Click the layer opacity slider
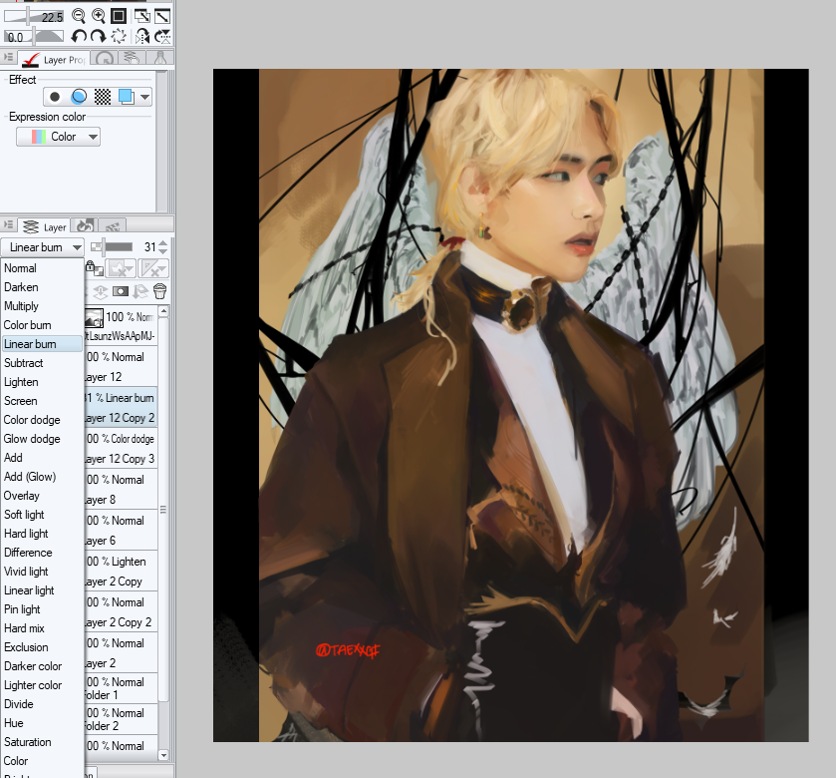Image resolution: width=836 pixels, height=778 pixels. (112, 247)
